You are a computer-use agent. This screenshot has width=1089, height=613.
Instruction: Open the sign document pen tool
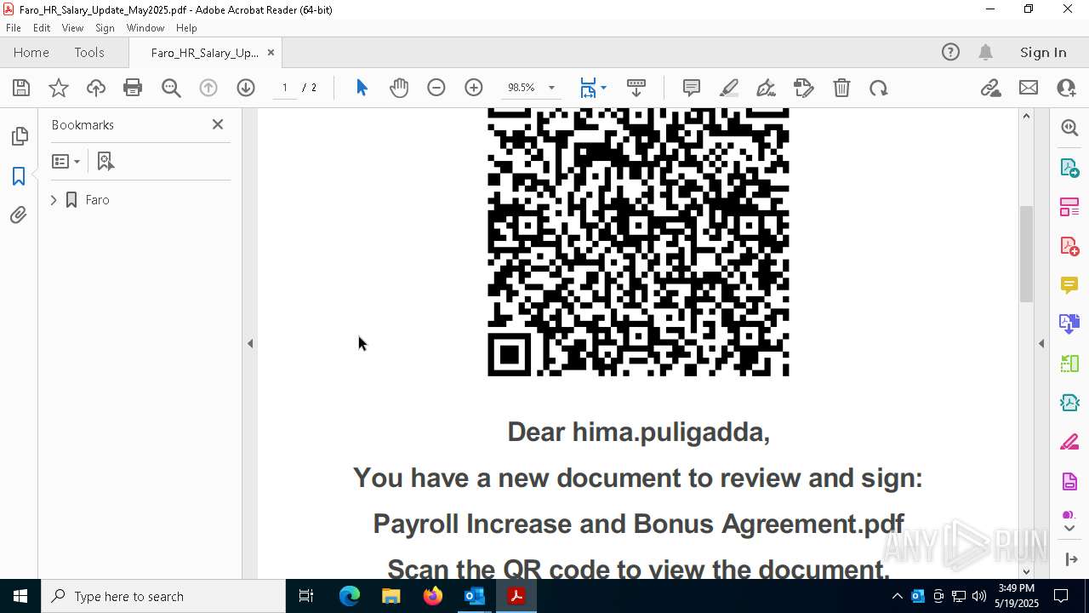[766, 88]
